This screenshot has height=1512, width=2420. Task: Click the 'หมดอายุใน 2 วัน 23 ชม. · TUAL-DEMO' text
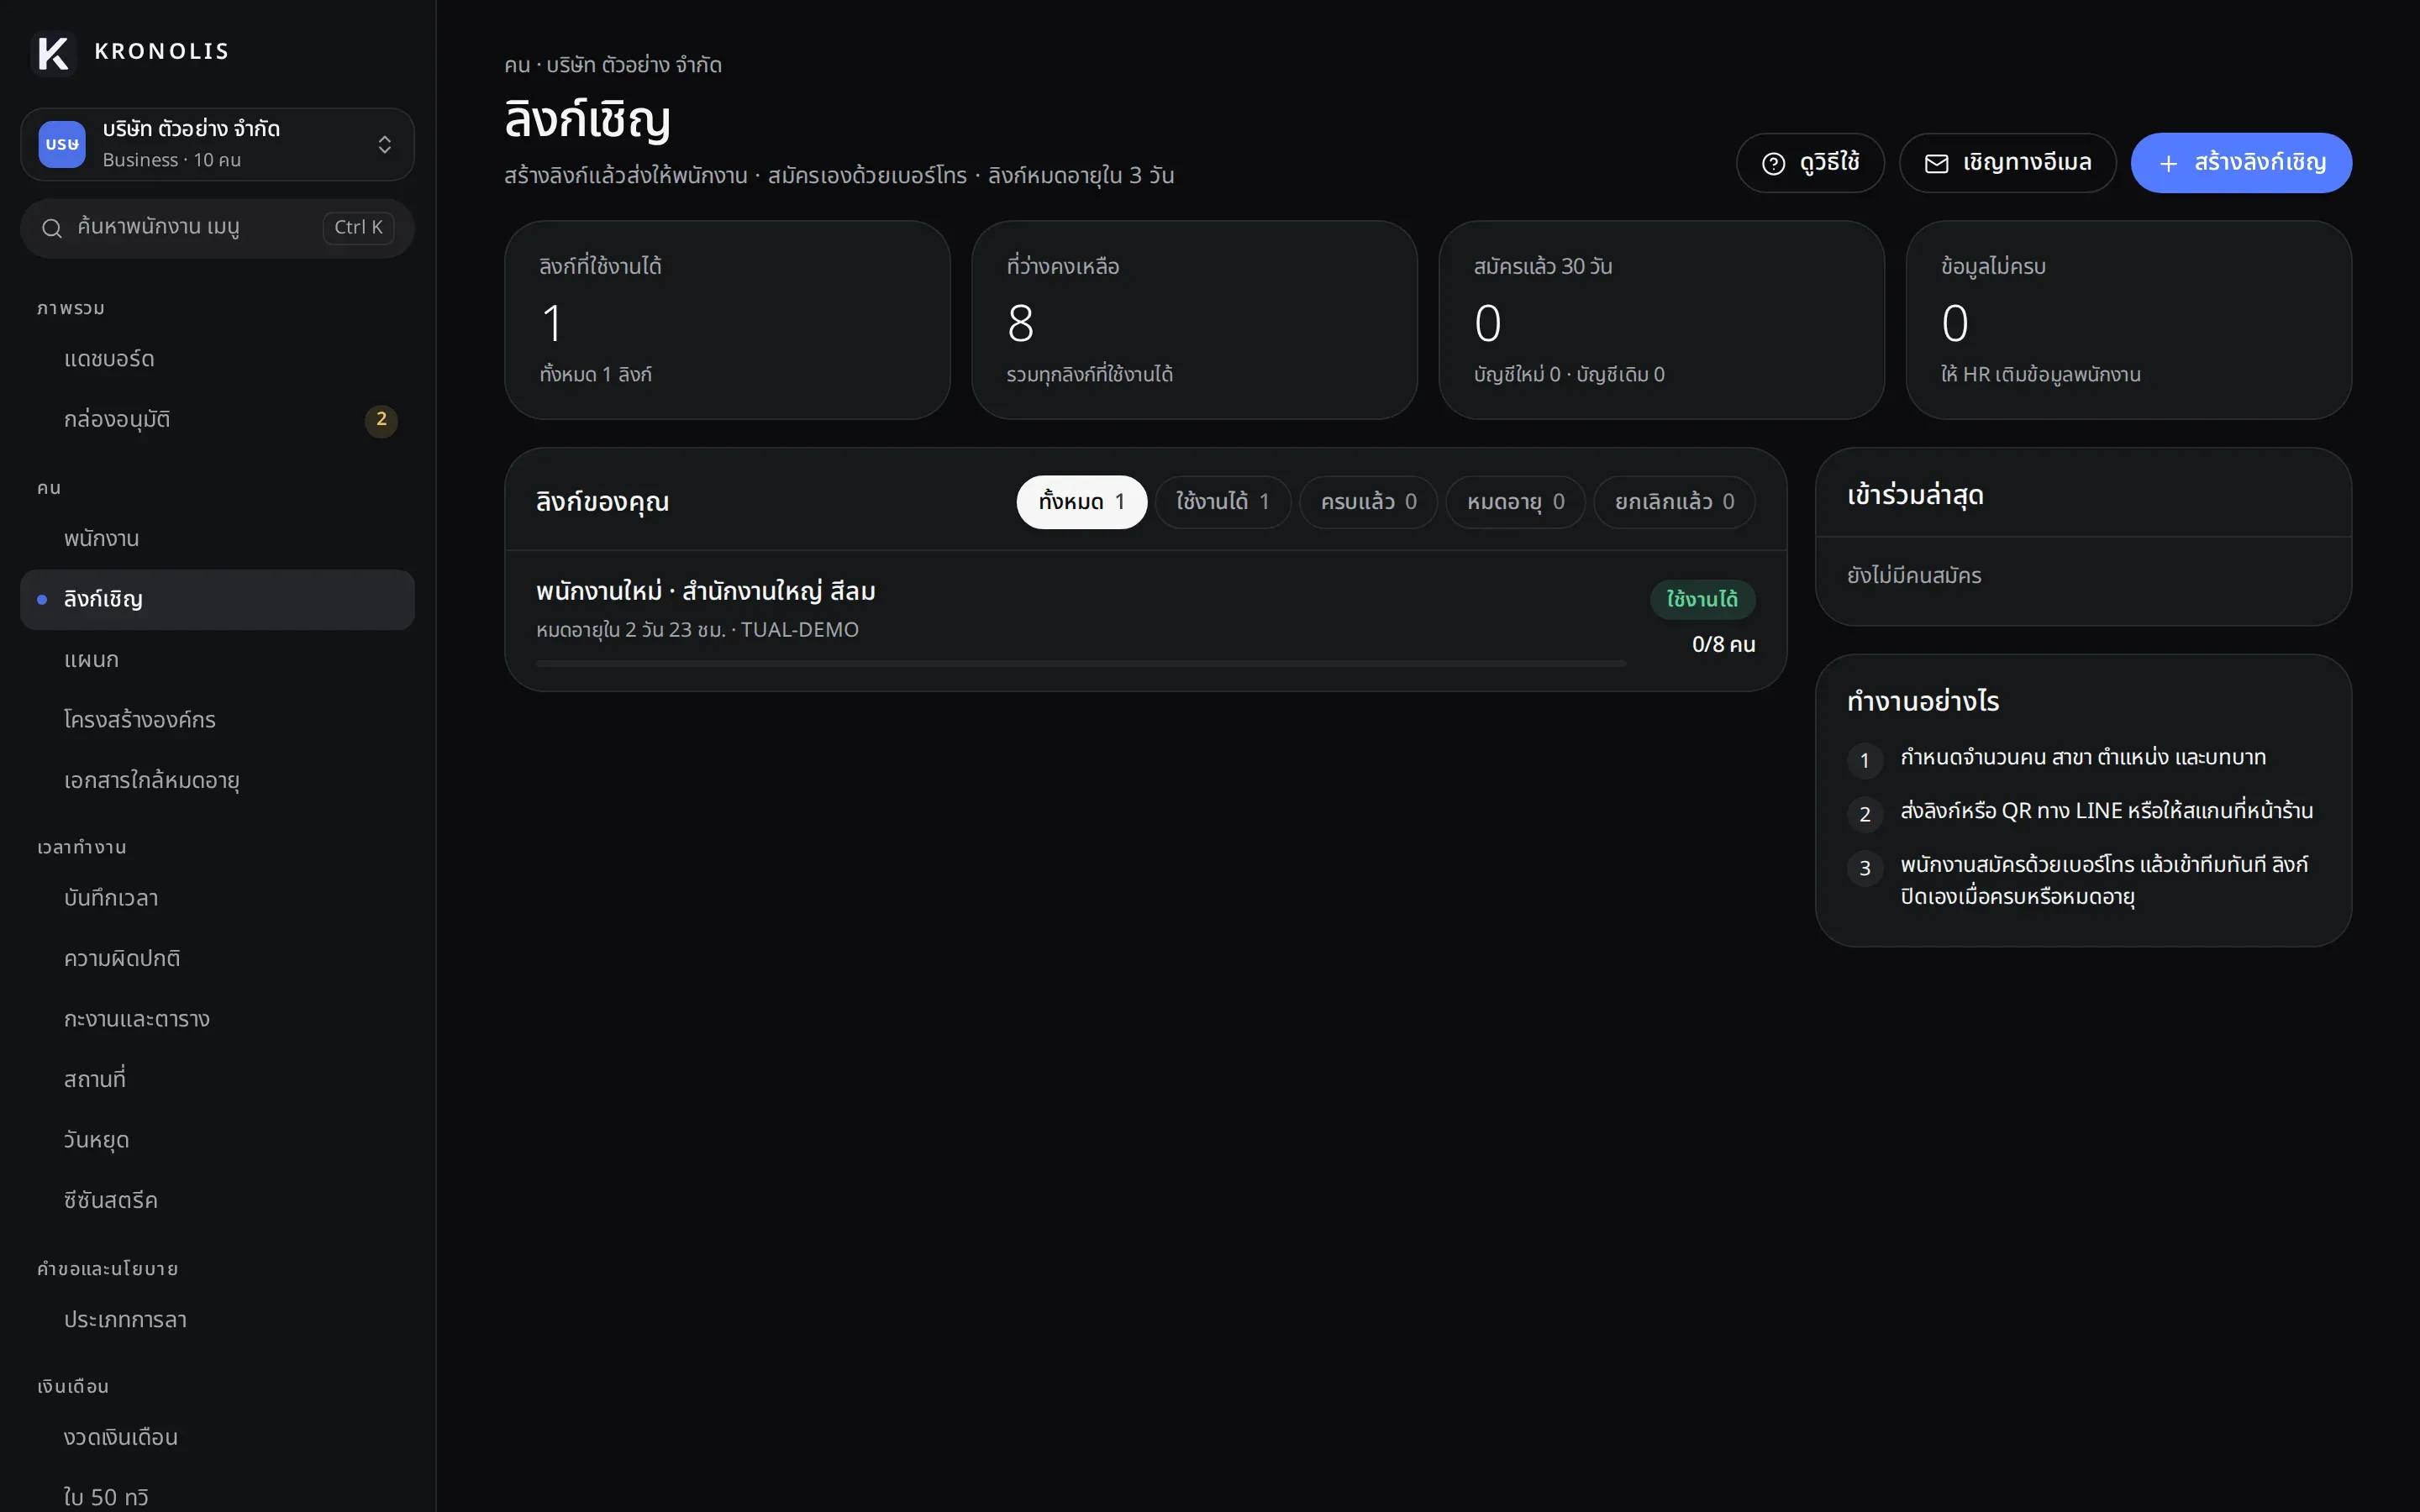point(697,630)
